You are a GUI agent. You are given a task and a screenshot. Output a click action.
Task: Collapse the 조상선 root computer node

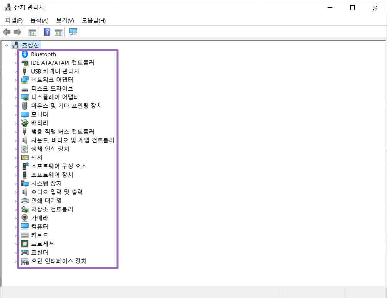tap(7, 45)
